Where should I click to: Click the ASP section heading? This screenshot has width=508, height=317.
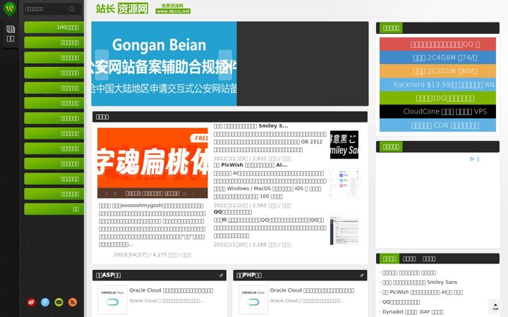108,275
